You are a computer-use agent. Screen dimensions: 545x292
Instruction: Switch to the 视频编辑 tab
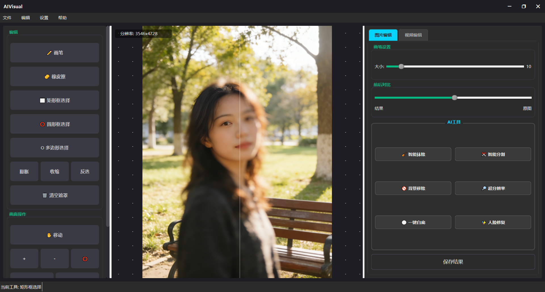point(413,35)
